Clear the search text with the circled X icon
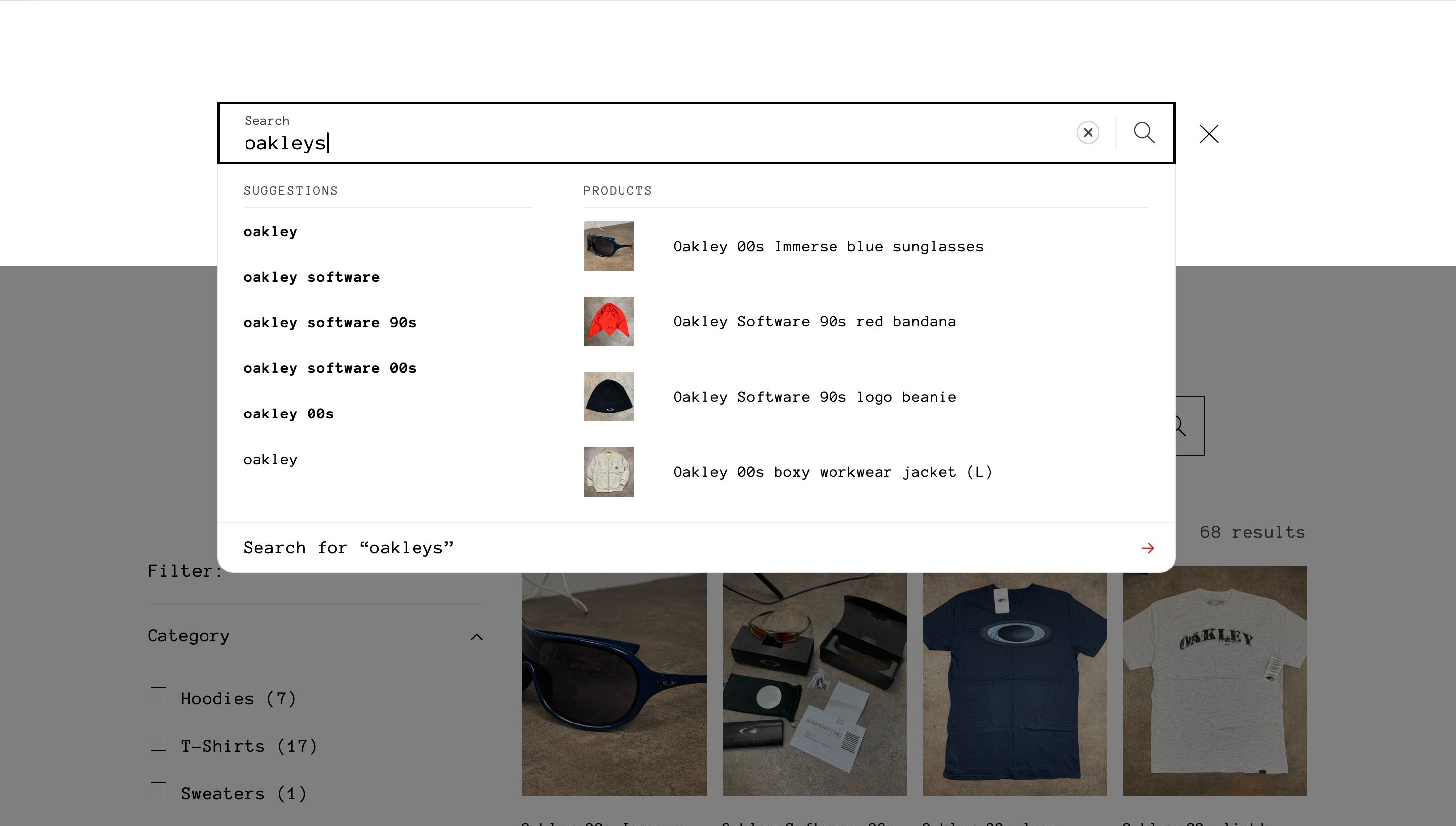The image size is (1456, 826). pyautogui.click(x=1088, y=133)
